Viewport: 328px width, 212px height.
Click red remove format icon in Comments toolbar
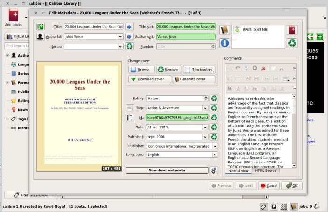263,68
